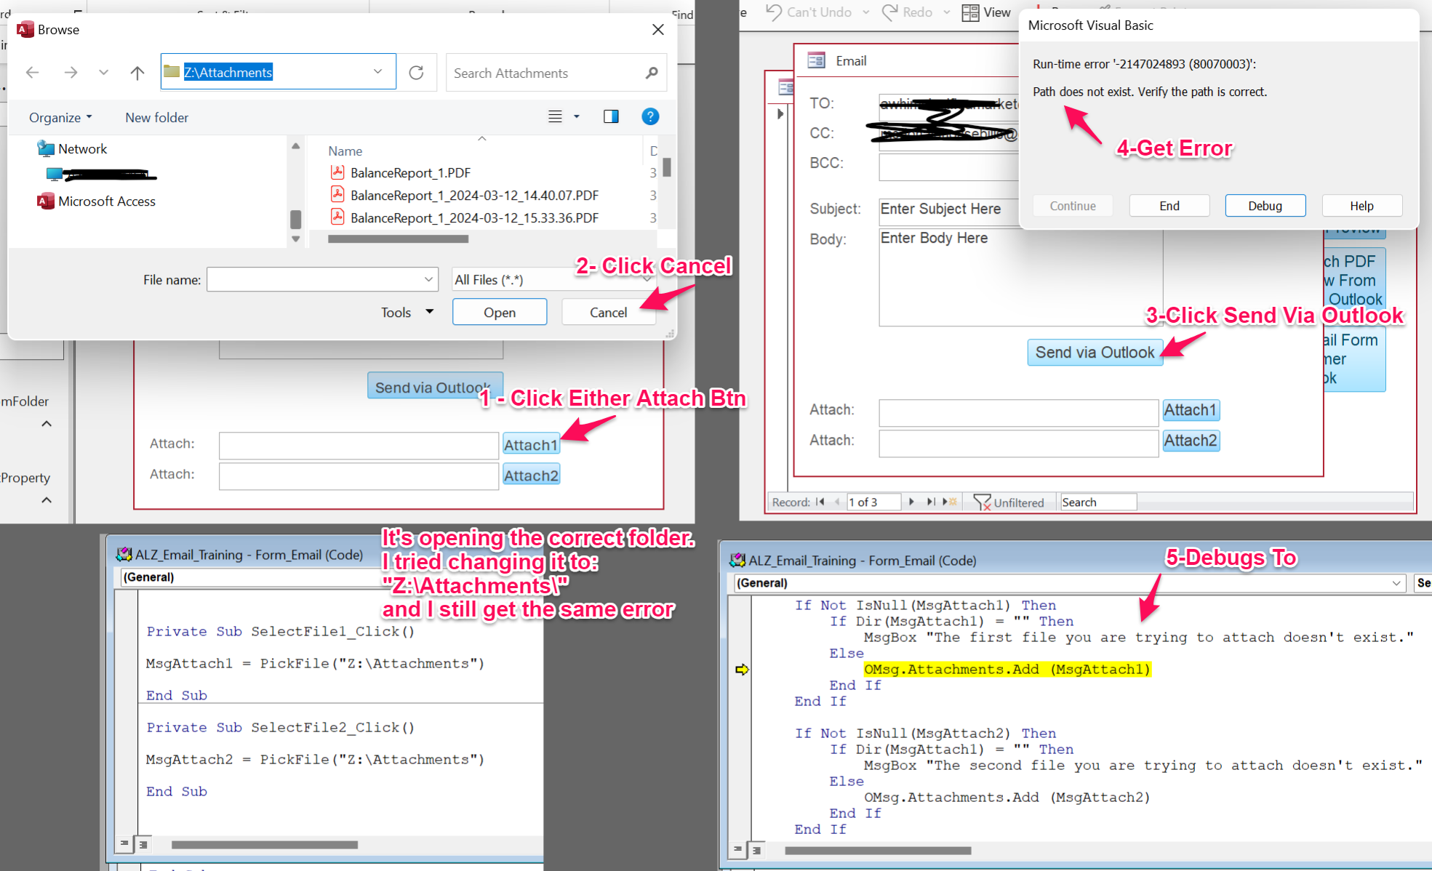Viewport: 1432px width, 871px height.
Task: Click the Unfiltered filter icon
Action: [x=982, y=502]
